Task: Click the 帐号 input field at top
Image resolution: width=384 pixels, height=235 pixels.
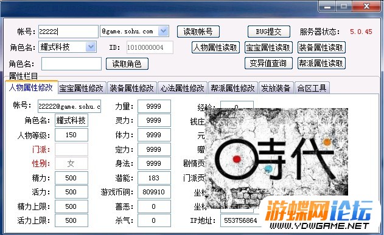Action: [68, 32]
